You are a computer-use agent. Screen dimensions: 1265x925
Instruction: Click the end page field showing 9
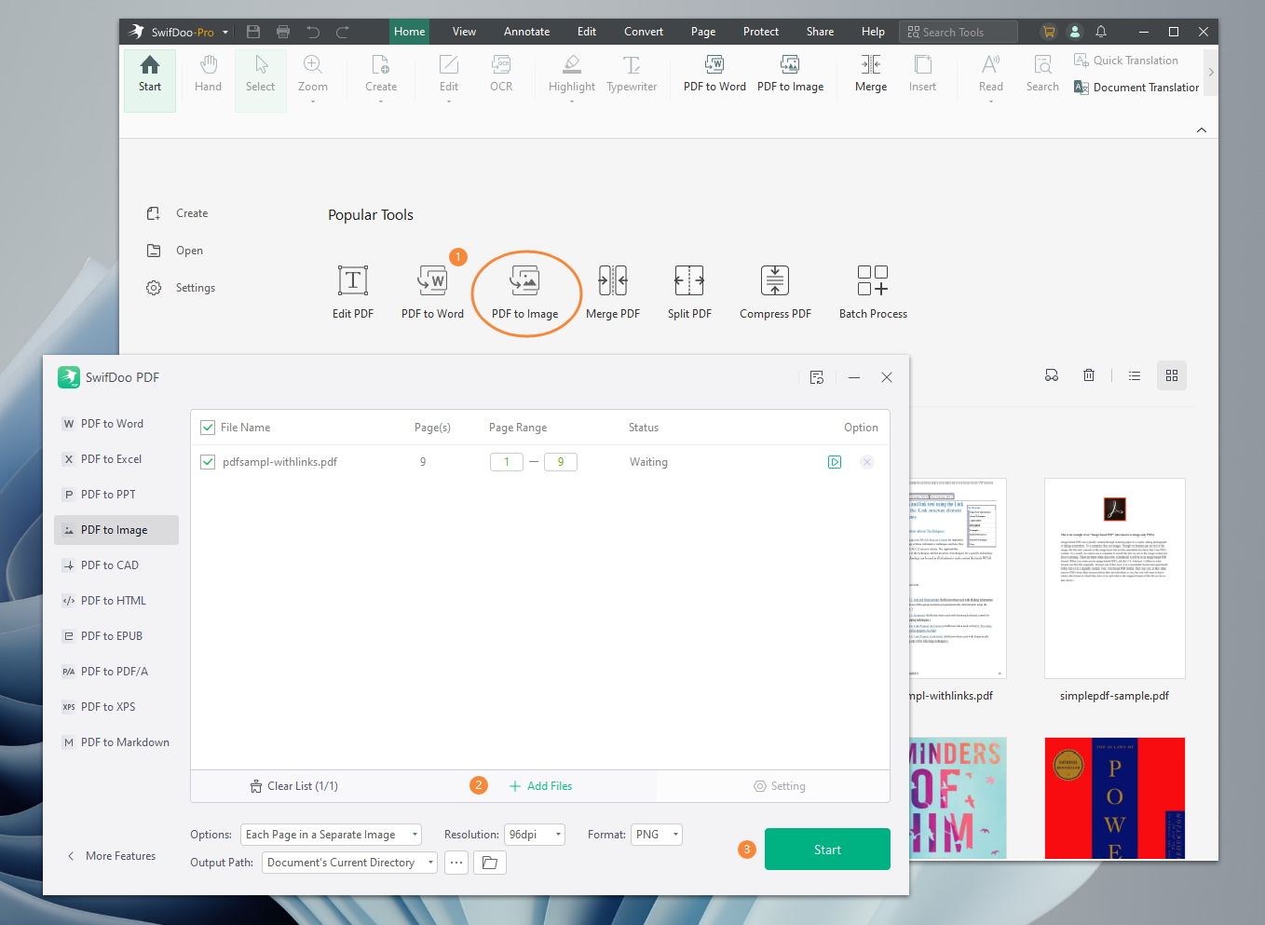561,462
